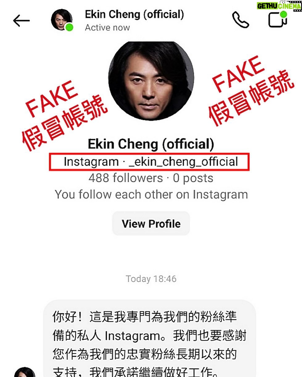Click the GETHU CINEMA watermark logo
The image size is (302, 377).
pos(279,6)
